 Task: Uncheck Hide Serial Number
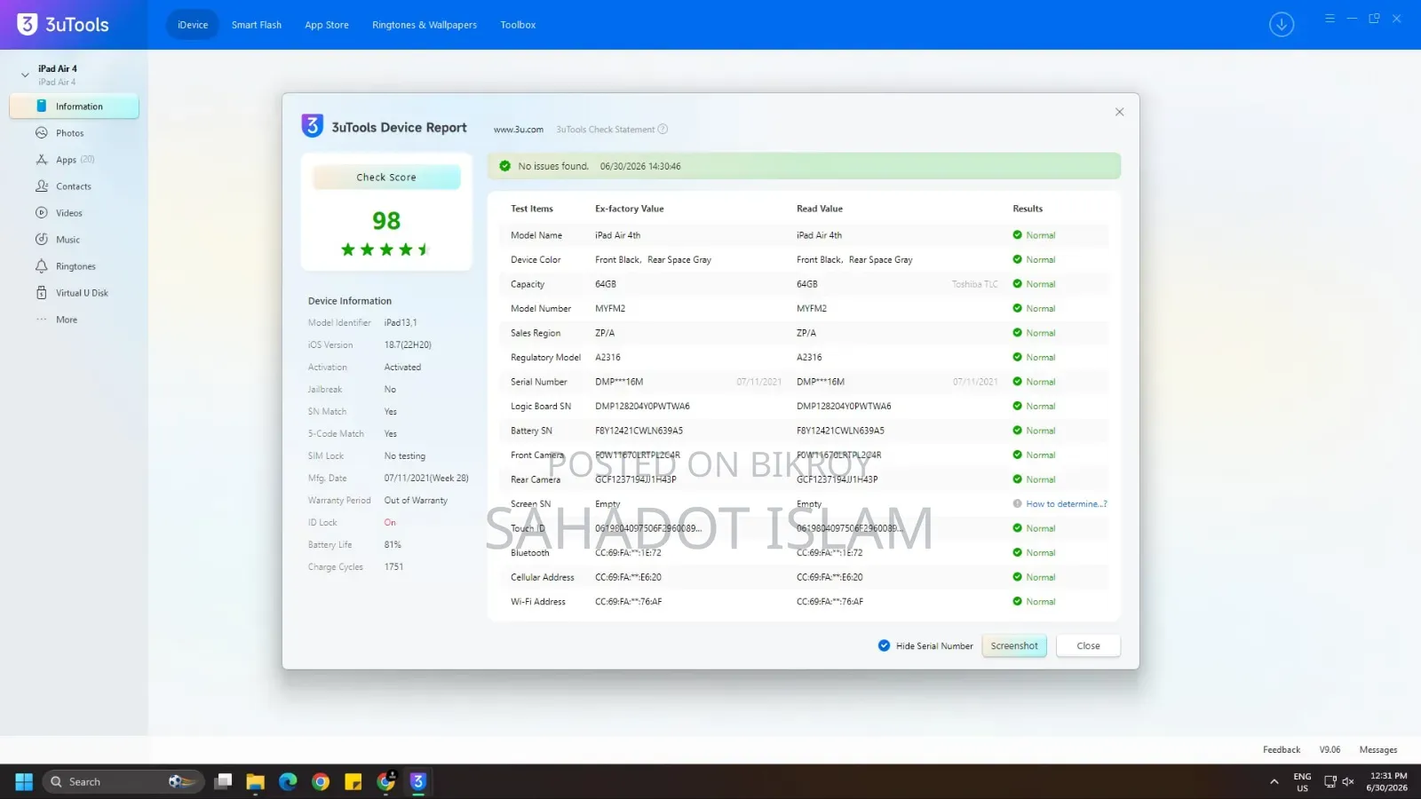(884, 645)
